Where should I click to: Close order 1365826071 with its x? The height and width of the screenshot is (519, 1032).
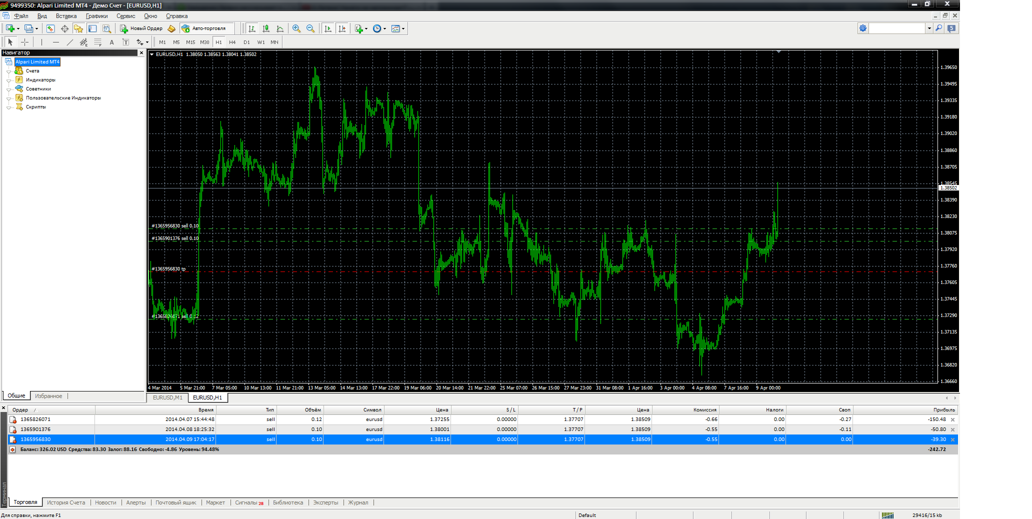952,419
